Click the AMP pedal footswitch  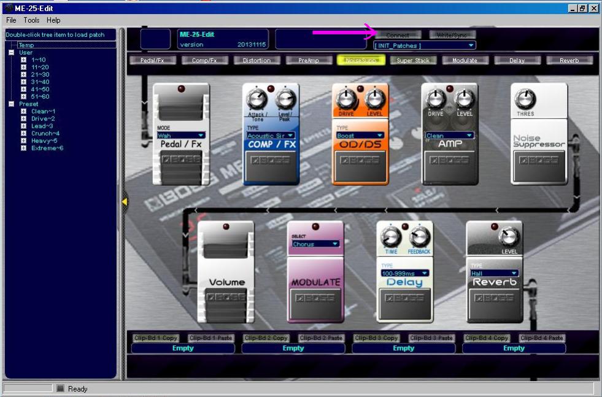point(450,166)
